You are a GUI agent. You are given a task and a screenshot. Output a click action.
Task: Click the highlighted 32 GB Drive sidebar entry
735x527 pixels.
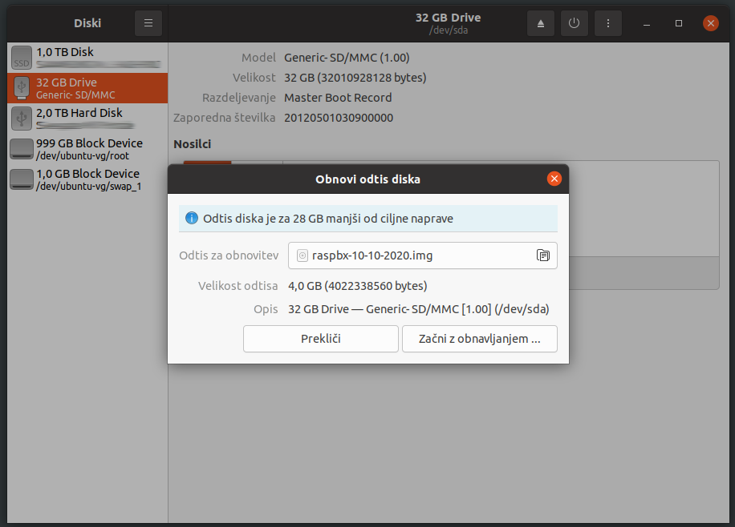click(87, 88)
